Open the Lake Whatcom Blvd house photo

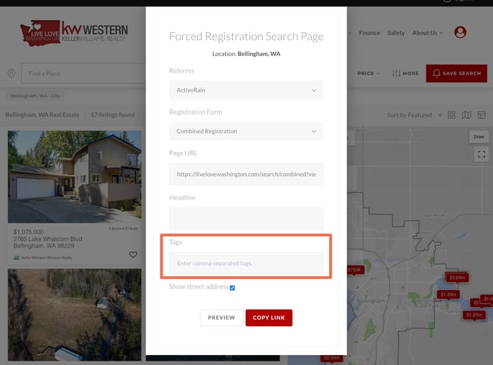(75, 177)
